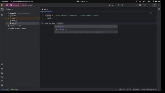Expand the venv folder
Image resolution: width=165 pixels, height=93 pixels.
click(9, 18)
